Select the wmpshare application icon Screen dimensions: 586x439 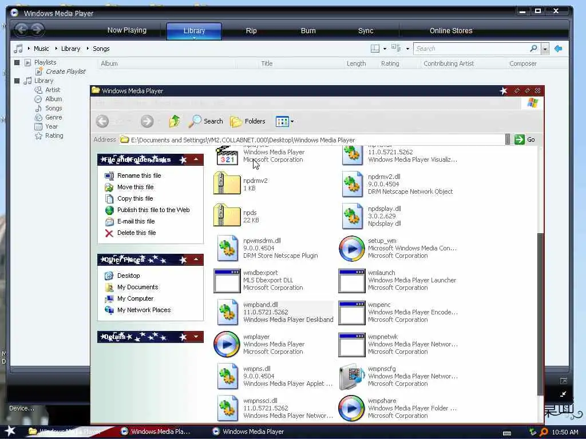pyautogui.click(x=352, y=408)
